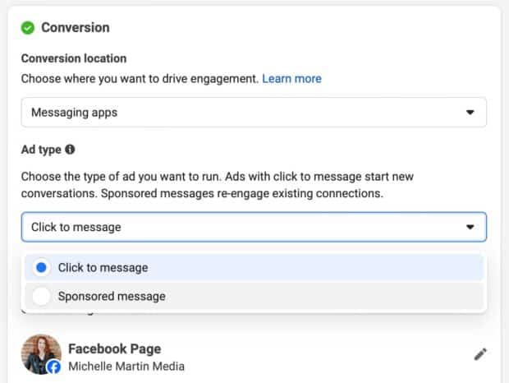Click the arrow on Messaging apps dropdown
This screenshot has height=383, width=509.
(470, 113)
